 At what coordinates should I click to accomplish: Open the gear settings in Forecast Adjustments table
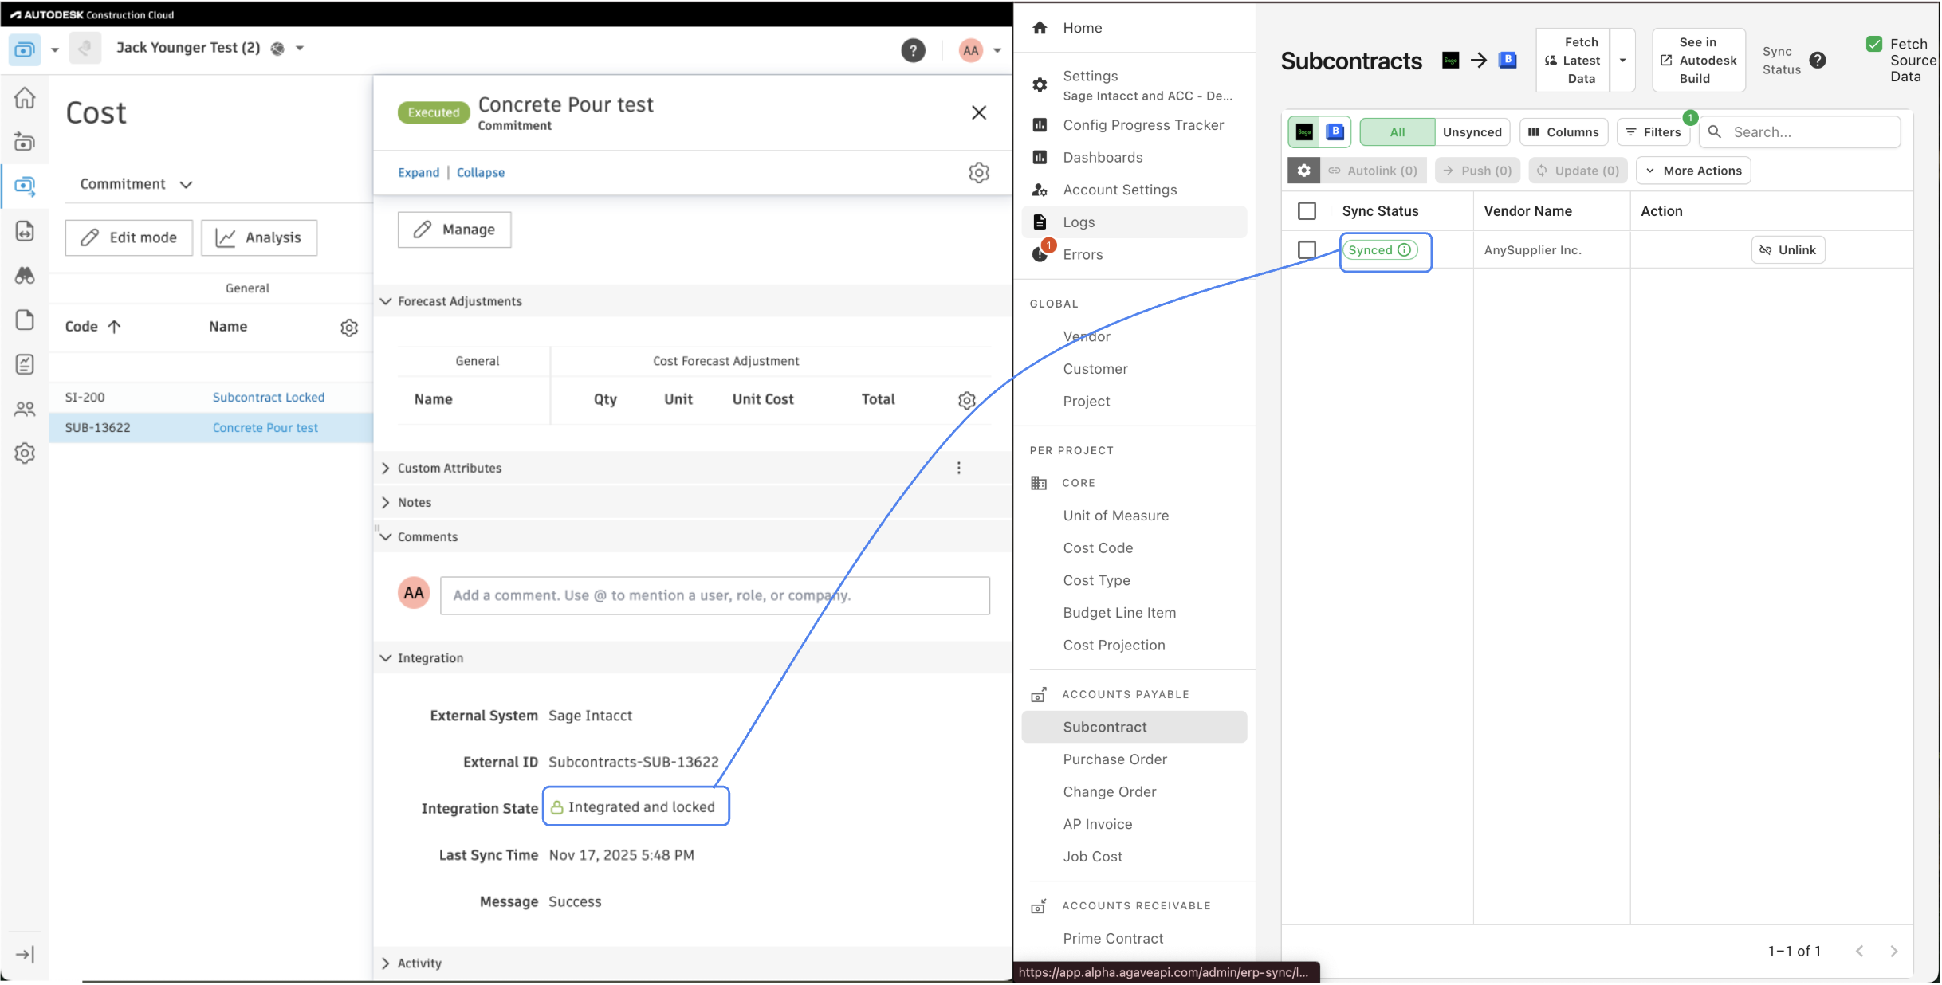tap(966, 400)
